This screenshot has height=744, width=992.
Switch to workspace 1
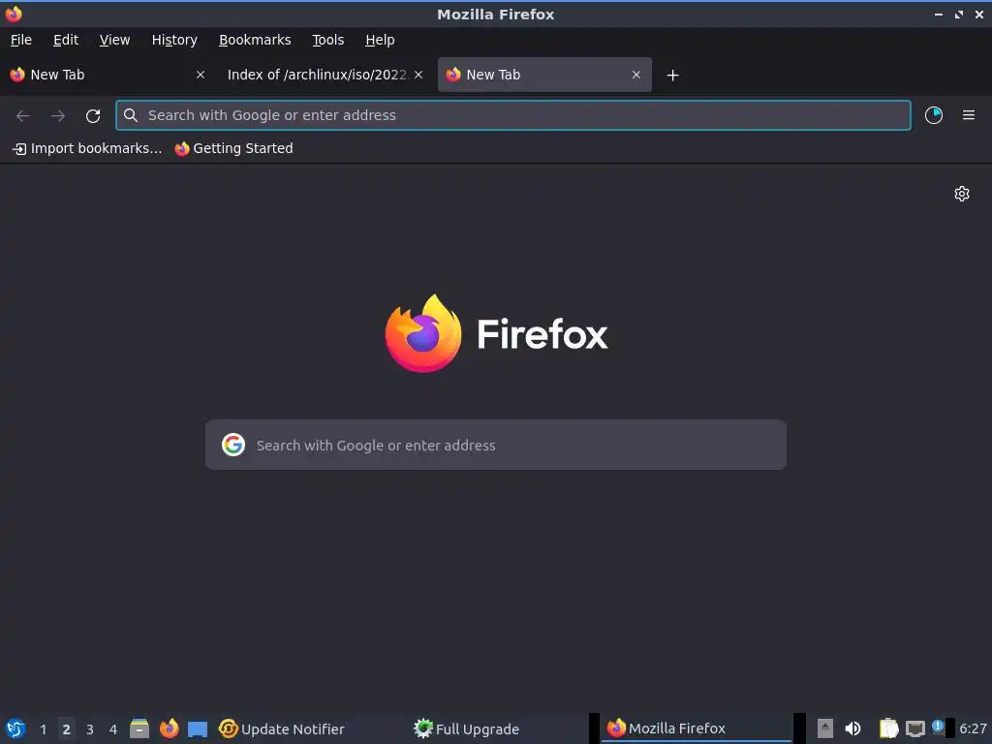click(43, 728)
